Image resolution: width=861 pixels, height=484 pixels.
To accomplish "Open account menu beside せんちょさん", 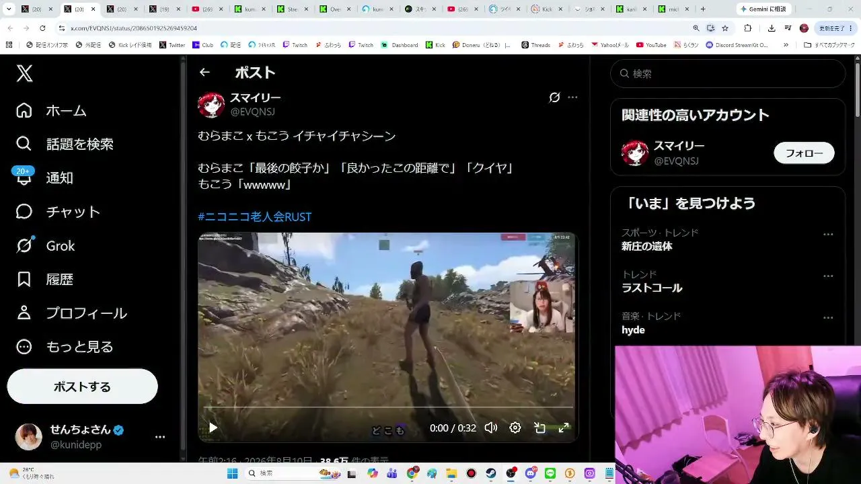I will coord(160,437).
